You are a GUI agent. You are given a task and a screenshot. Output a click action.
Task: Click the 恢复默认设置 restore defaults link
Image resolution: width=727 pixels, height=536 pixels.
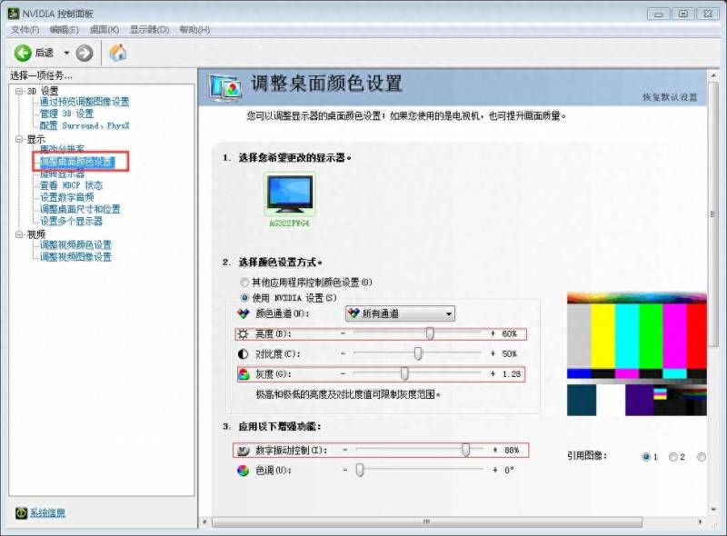[x=670, y=97]
